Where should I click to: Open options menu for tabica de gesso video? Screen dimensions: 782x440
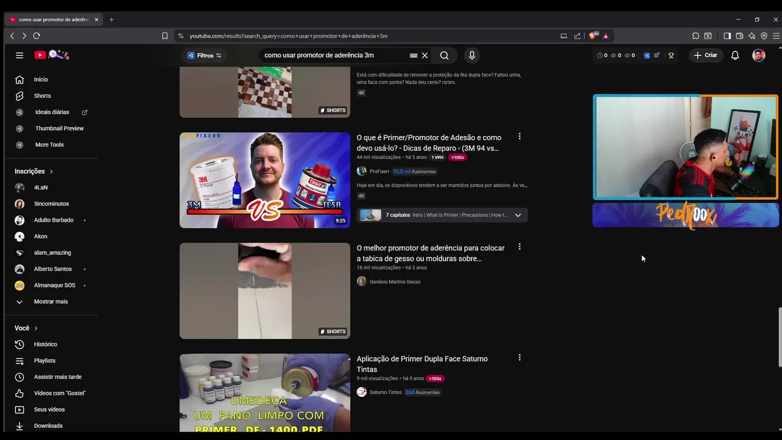coord(519,247)
